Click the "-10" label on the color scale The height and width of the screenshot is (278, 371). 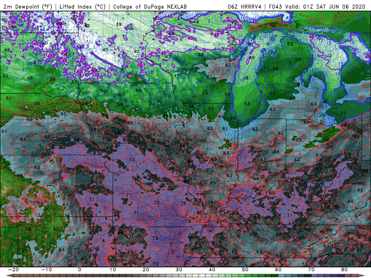(x=46, y=270)
